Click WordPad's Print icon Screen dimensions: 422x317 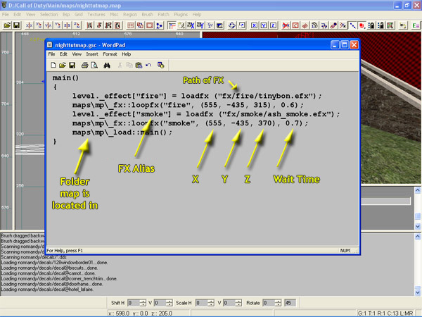pos(85,66)
